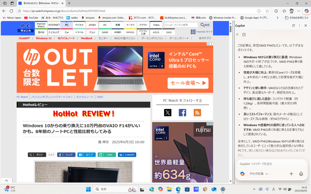Click the Edge workspaces icon in title bar
Viewport: 311px width, 194px height.
pos(5,3)
